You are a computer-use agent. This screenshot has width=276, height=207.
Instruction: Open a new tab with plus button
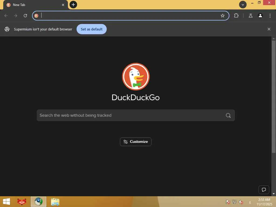click(73, 5)
